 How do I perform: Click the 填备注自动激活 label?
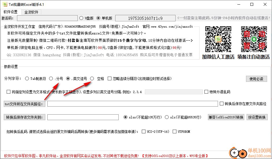254,57
